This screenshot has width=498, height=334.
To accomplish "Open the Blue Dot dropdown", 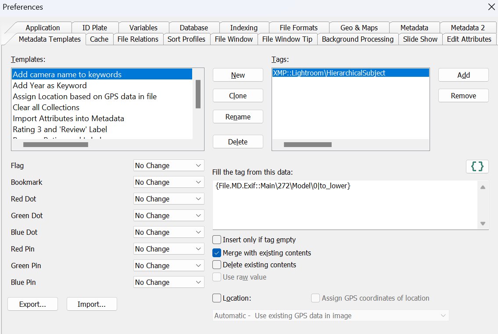I will point(168,232).
